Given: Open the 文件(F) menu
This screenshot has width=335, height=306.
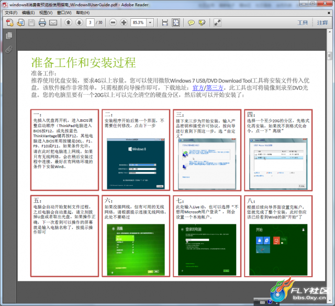Looking at the screenshot, I should [11, 13].
